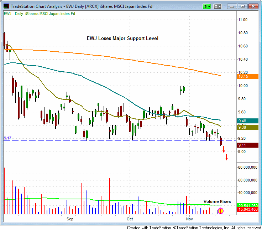Image resolution: width=262 pixels, height=230 pixels.
Task: Click the Oct label on time axis
Action: pyautogui.click(x=130, y=219)
